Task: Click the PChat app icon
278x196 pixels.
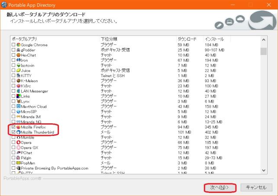Action: [x=19, y=153]
